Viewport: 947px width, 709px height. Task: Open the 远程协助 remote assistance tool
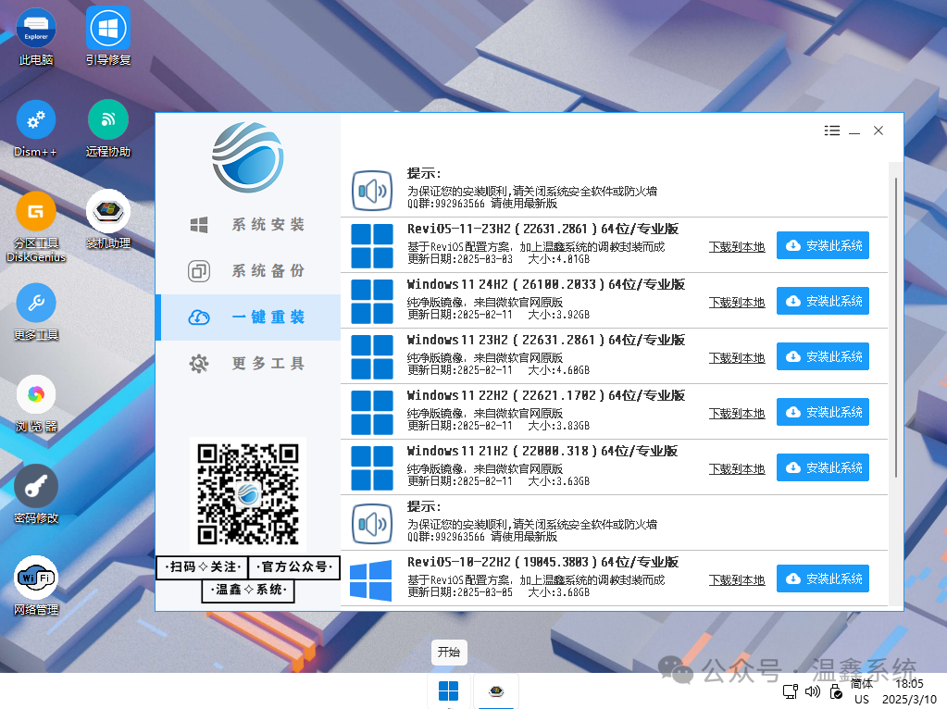107,120
